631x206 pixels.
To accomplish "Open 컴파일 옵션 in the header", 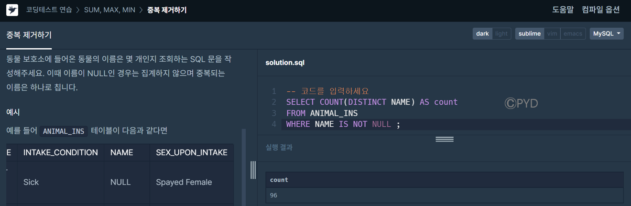I will coord(601,10).
